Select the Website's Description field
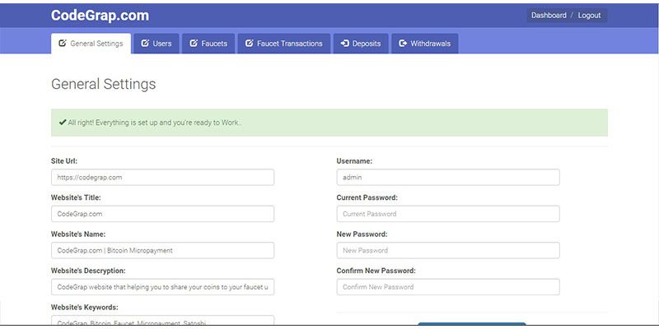Image resolution: width=659 pixels, height=329 pixels. [x=162, y=287]
